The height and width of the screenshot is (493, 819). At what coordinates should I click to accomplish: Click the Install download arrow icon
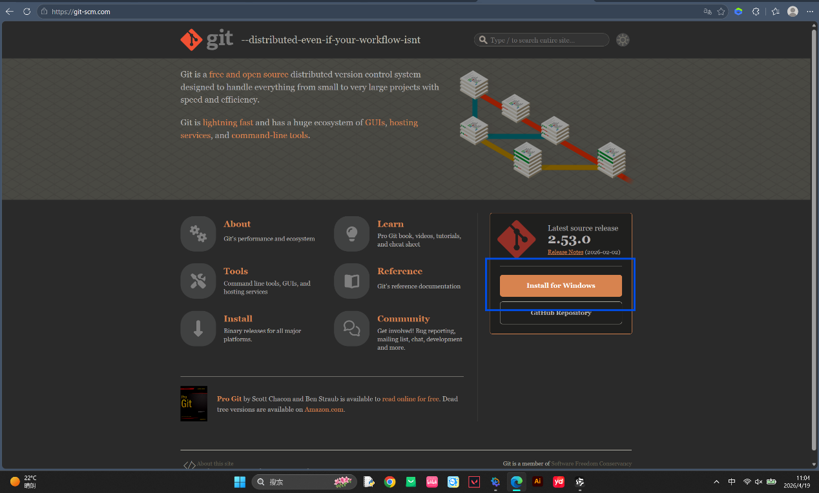(x=198, y=328)
